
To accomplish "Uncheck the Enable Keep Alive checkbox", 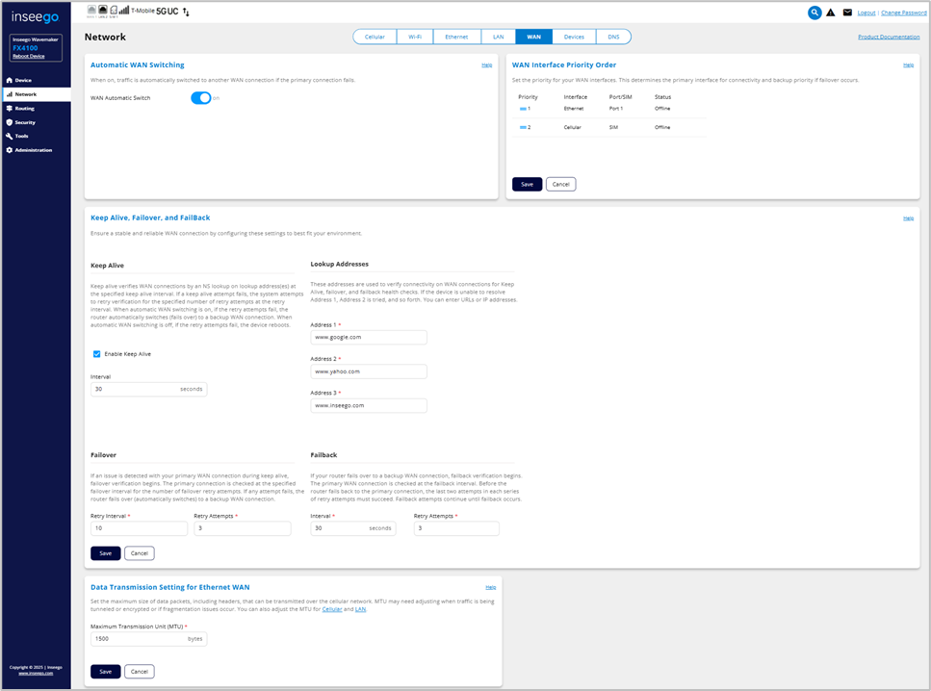I will pyautogui.click(x=96, y=354).
